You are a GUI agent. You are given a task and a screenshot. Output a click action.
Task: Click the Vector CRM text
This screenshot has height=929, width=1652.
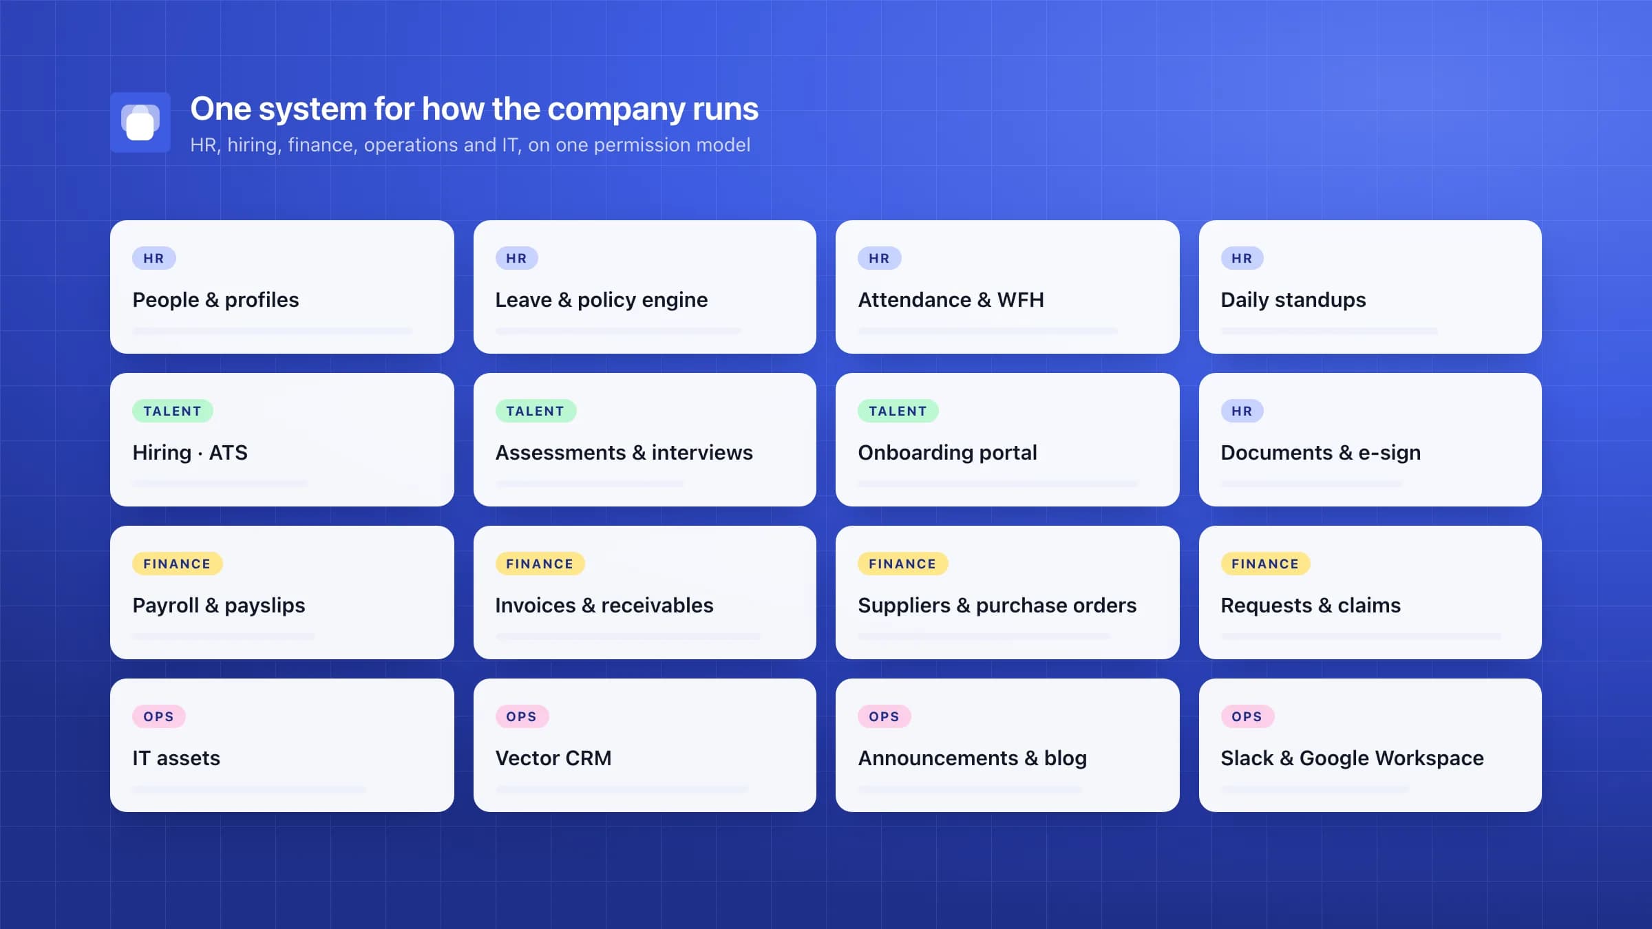click(553, 758)
